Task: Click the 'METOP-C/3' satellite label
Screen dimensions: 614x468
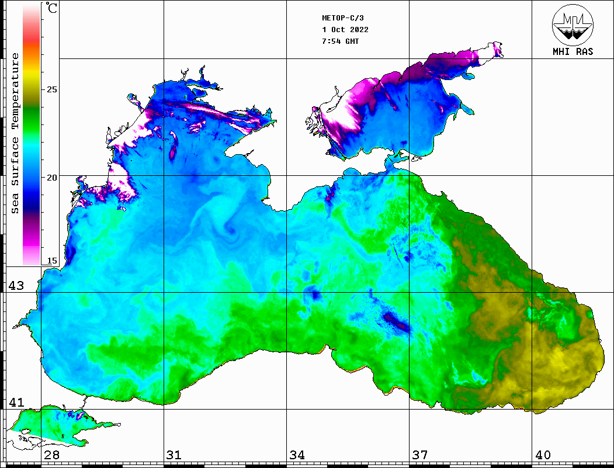Action: (342, 18)
